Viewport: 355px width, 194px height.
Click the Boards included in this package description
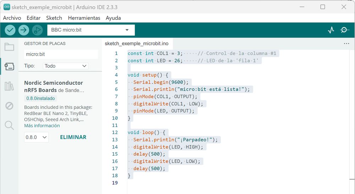point(58,113)
